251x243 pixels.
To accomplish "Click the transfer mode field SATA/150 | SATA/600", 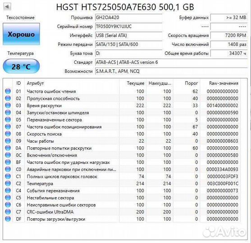I will pos(128,44).
